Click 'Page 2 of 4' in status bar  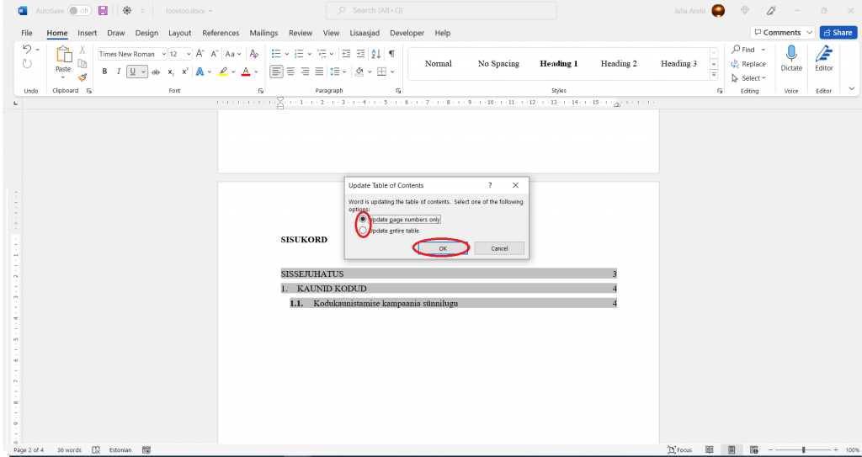(x=29, y=450)
